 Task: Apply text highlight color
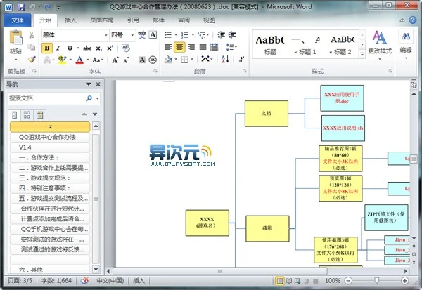tap(62, 60)
